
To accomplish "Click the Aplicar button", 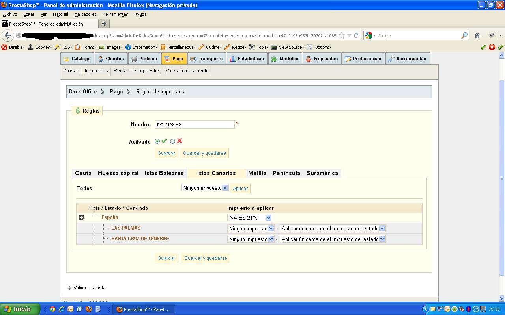I will tap(240, 189).
